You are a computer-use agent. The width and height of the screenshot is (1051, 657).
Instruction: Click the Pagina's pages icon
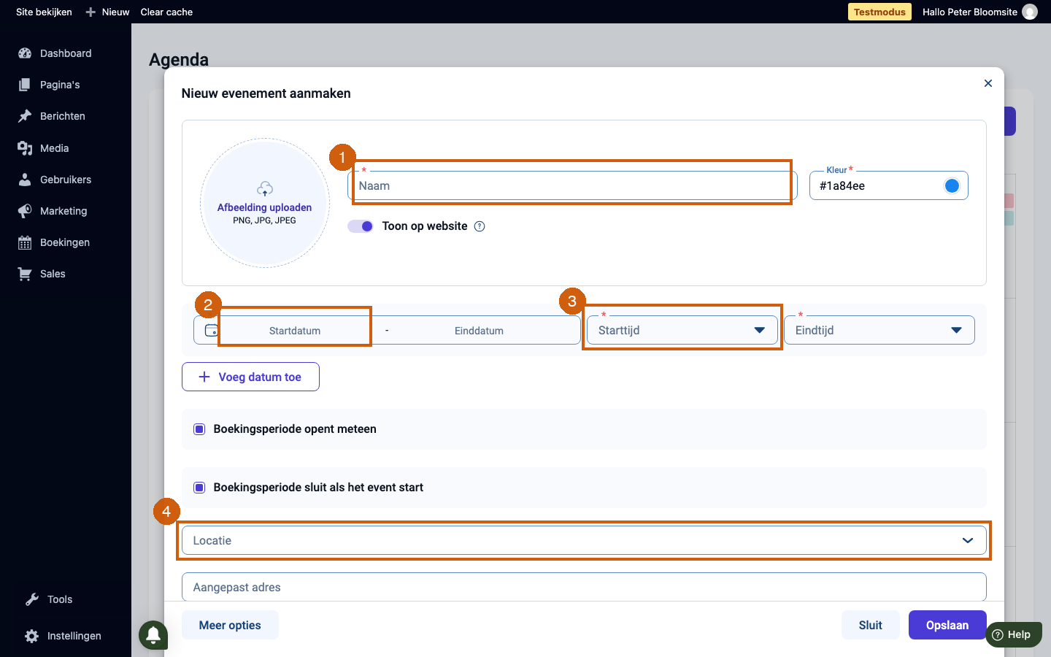click(x=25, y=85)
